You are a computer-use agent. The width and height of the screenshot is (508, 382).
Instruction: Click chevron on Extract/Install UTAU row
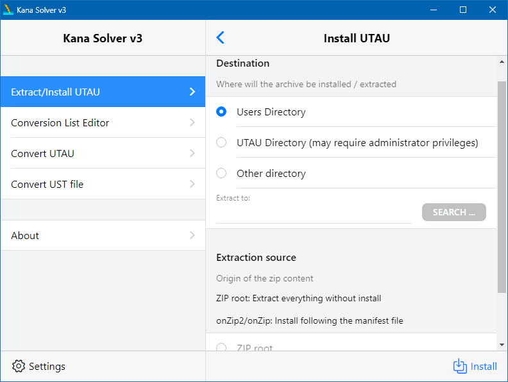pos(192,92)
